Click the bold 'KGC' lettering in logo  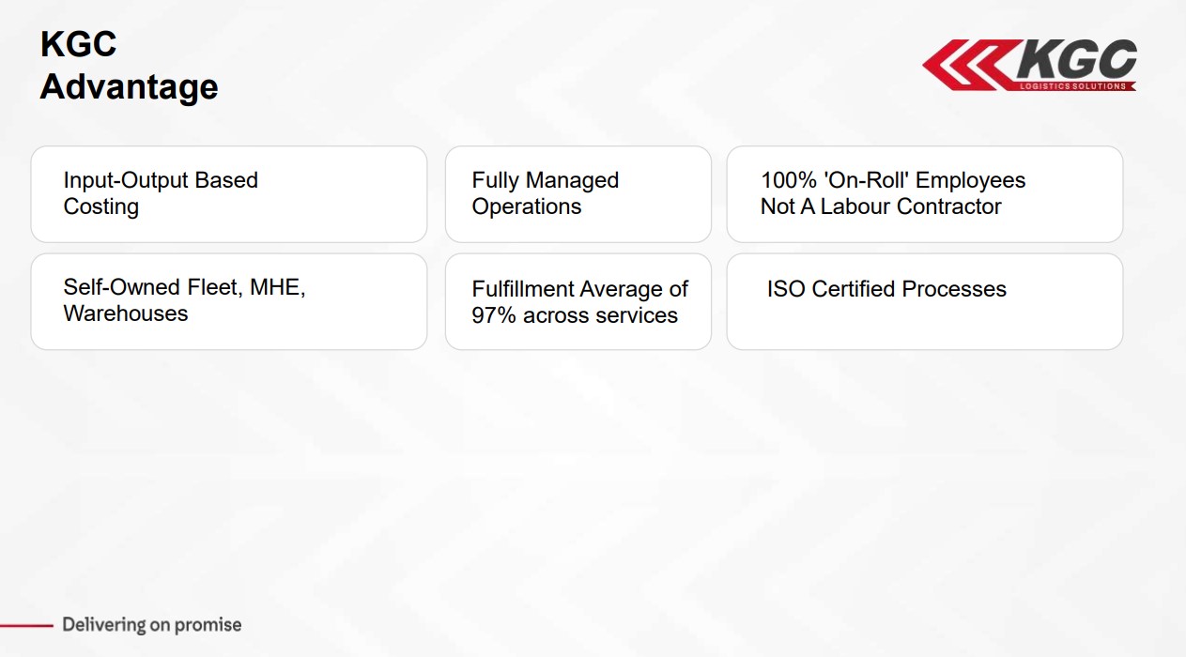1076,61
